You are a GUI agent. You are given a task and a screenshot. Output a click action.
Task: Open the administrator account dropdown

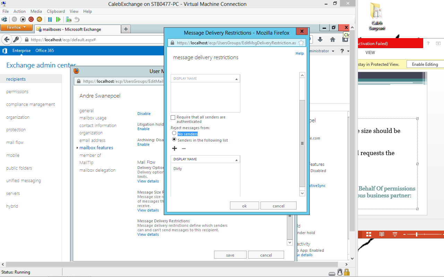pyautogui.click(x=322, y=51)
